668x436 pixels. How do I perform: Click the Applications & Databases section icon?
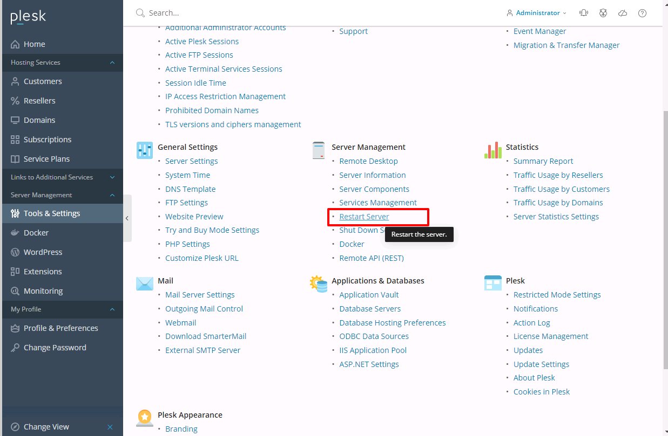pyautogui.click(x=319, y=283)
